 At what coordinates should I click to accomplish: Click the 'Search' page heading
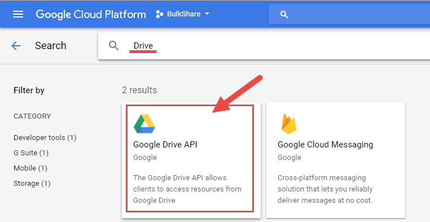pyautogui.click(x=51, y=46)
